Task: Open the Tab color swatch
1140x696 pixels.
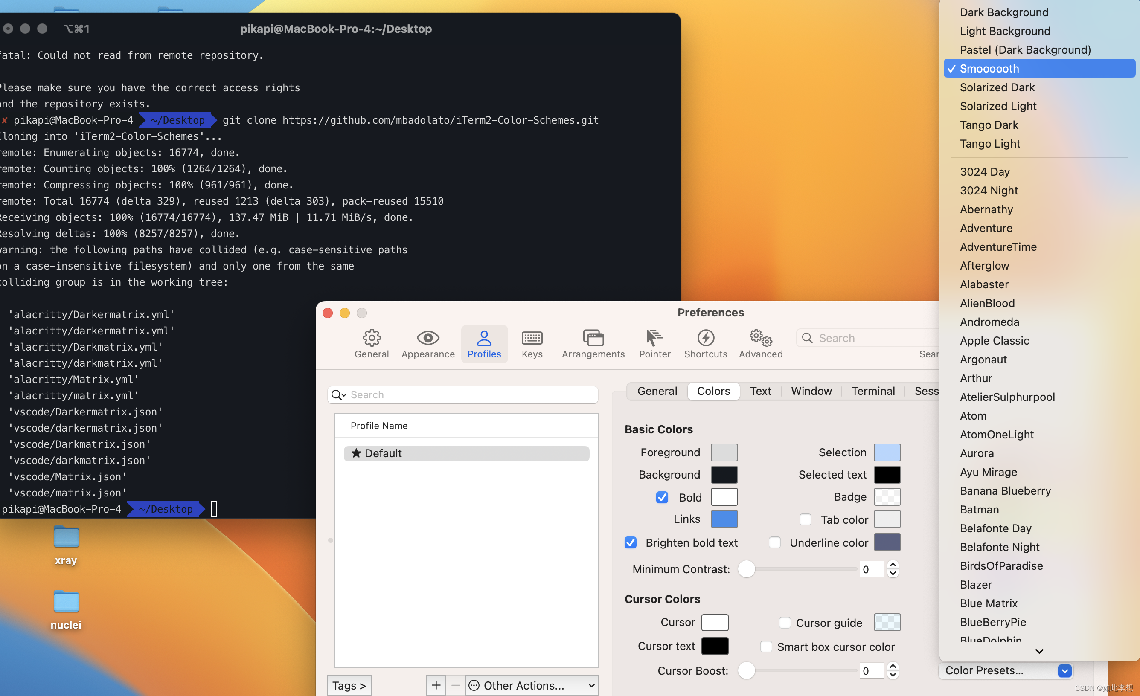Action: pos(887,519)
